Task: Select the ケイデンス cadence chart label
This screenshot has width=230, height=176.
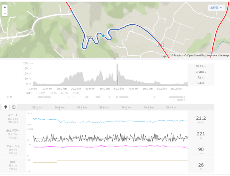Action: [13, 146]
